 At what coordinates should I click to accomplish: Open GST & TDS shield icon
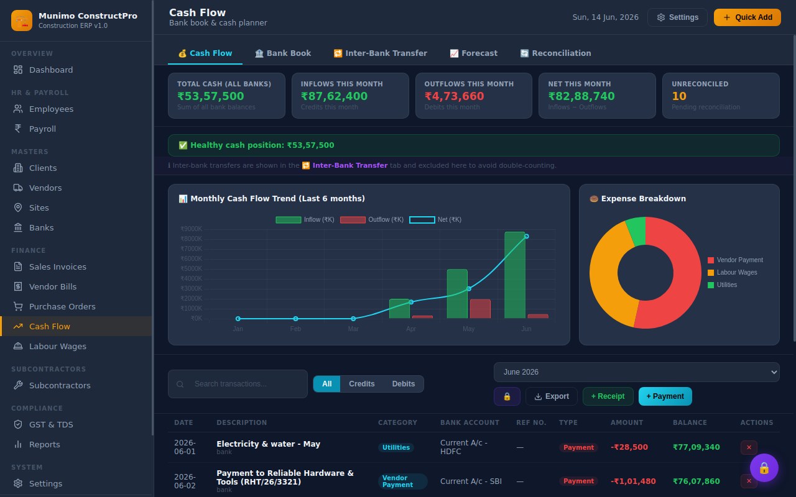click(18, 424)
